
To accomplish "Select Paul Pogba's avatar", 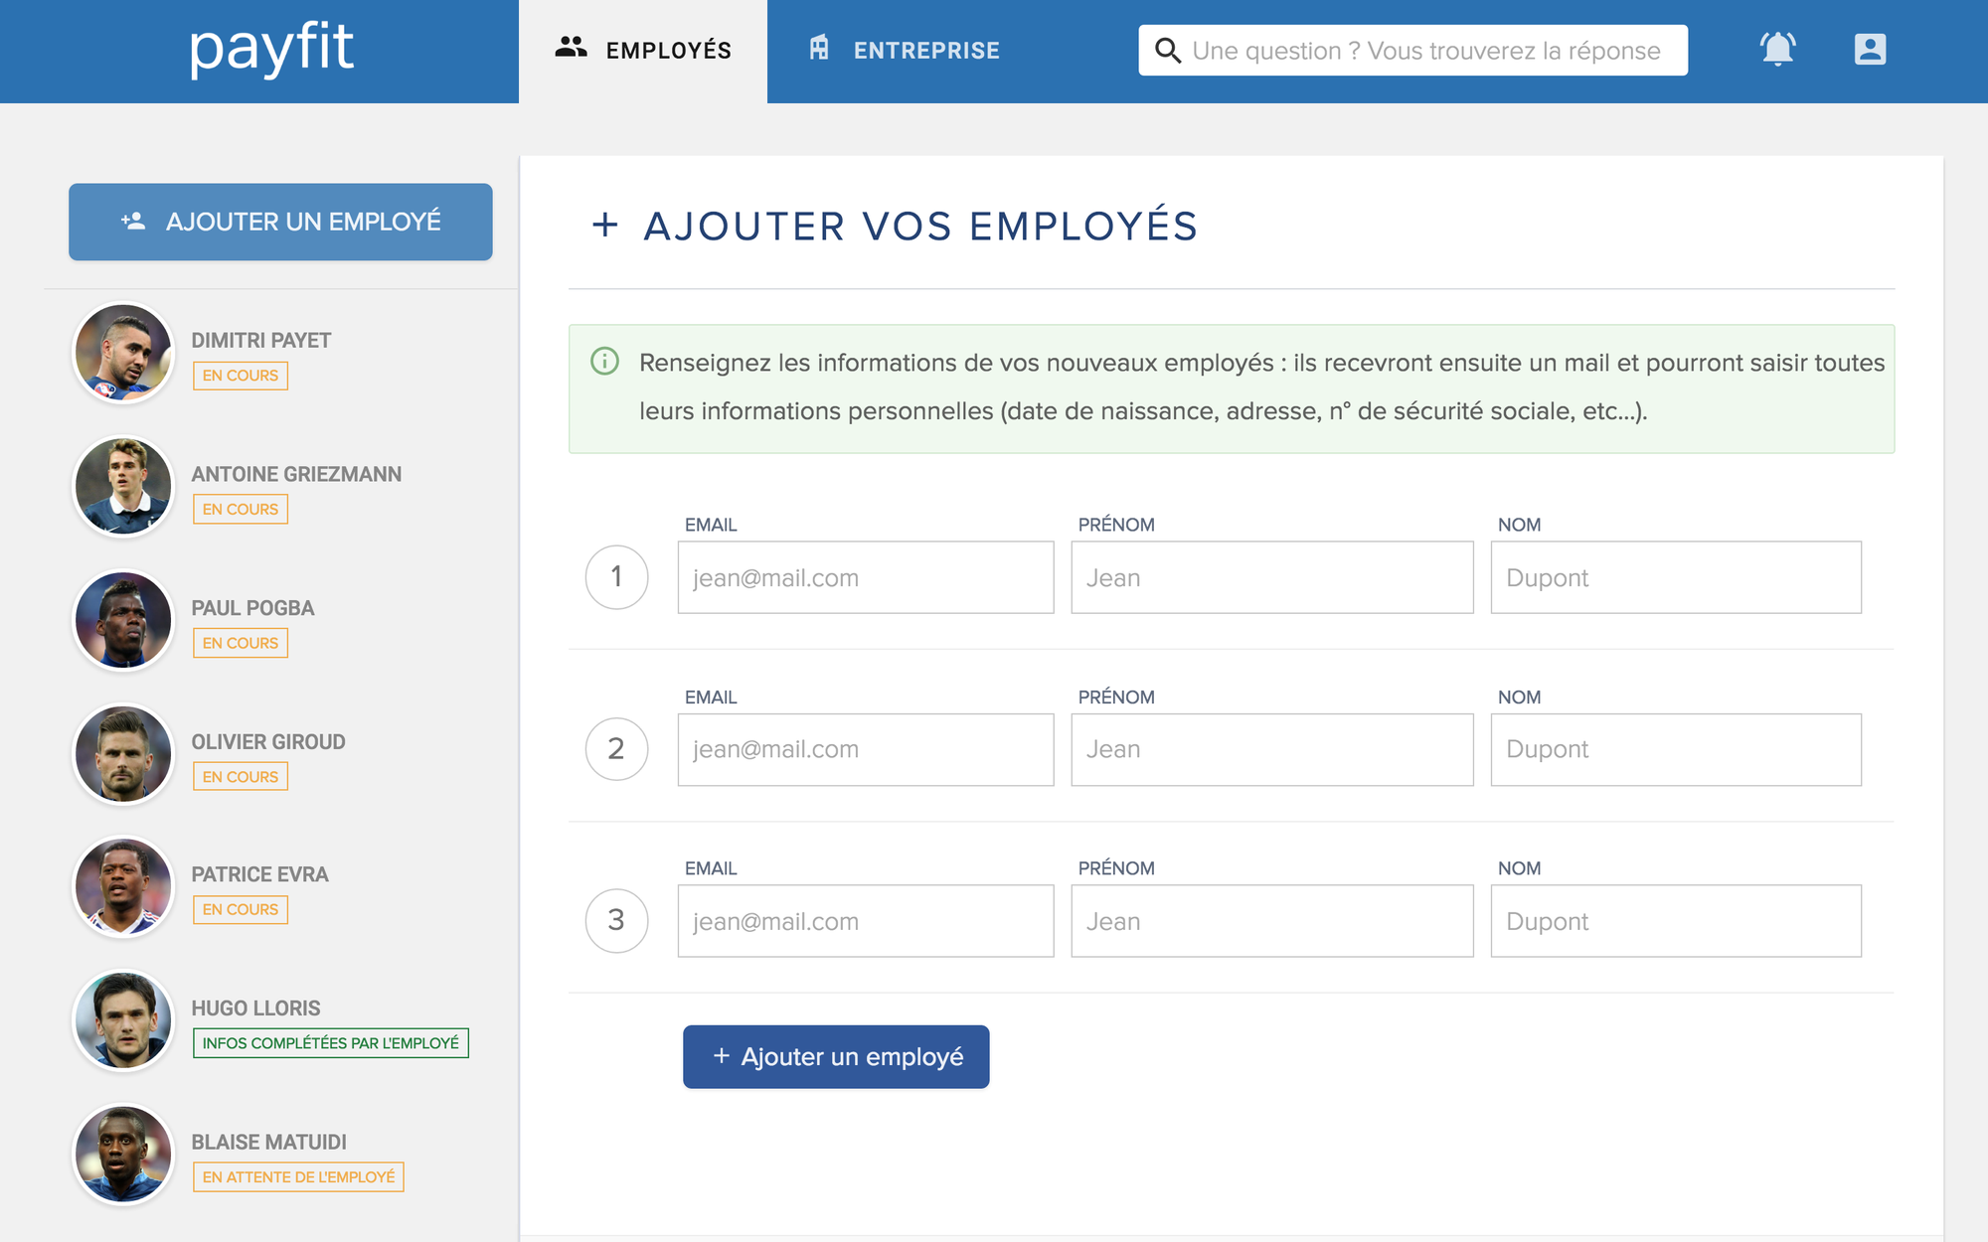I will point(123,621).
